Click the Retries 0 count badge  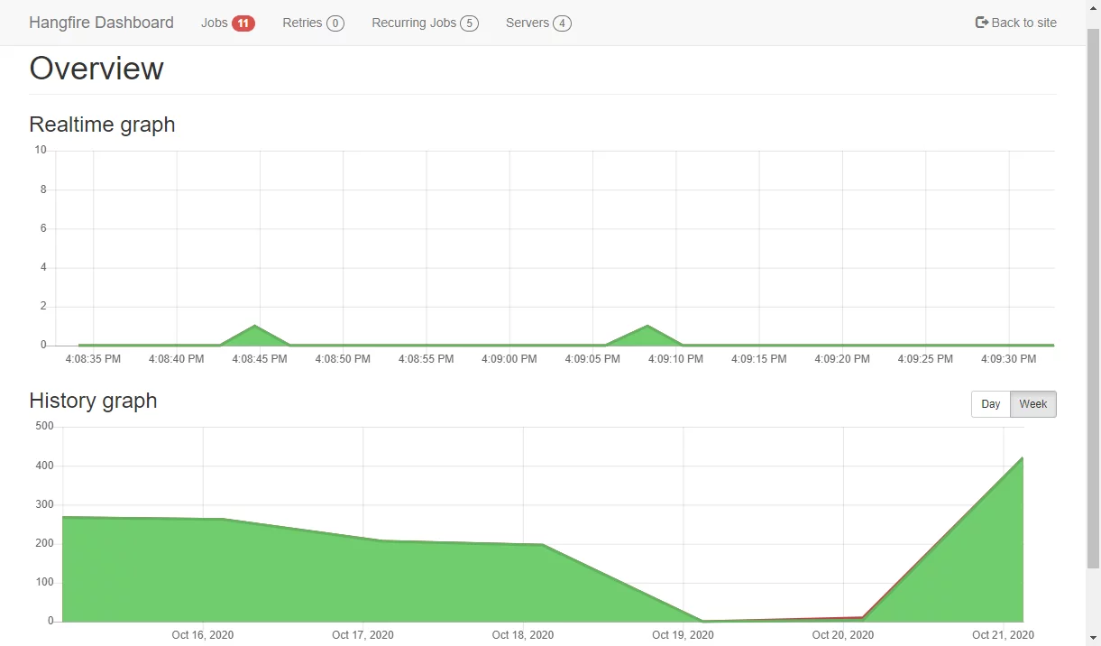(x=335, y=23)
